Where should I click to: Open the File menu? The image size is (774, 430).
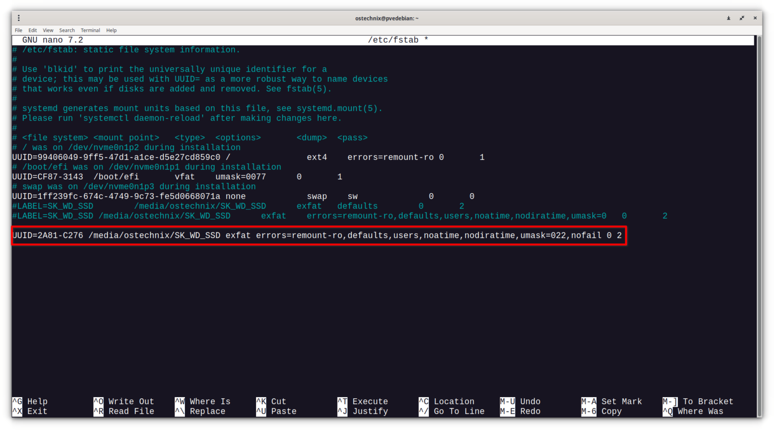18,30
